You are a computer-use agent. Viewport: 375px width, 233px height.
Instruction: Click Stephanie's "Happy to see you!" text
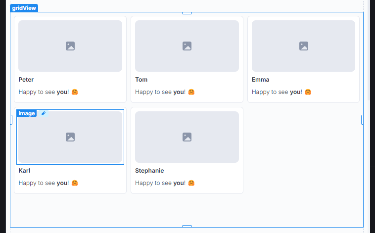[160, 183]
